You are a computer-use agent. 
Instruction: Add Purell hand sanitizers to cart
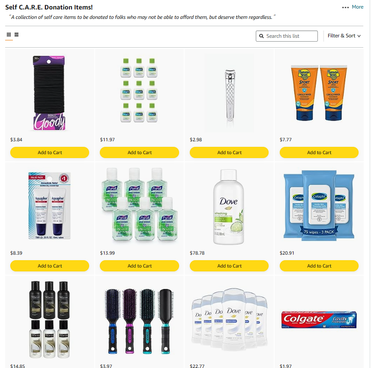coord(139,266)
